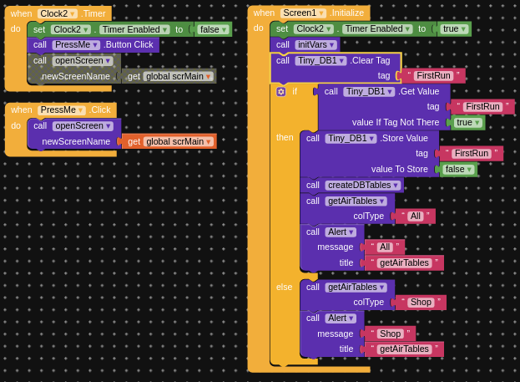The width and height of the screenshot is (520, 382).
Task: Open PressMe dropdown in 'when PressMe .Click' header
Action: click(62, 110)
